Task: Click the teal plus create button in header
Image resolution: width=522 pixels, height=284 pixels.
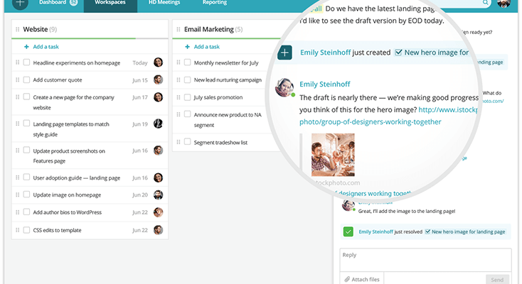Action: coord(20,3)
